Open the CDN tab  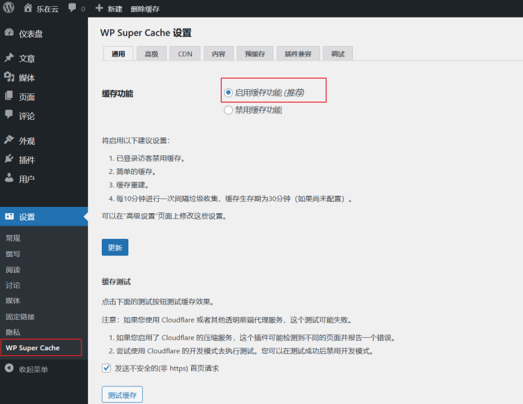(185, 54)
